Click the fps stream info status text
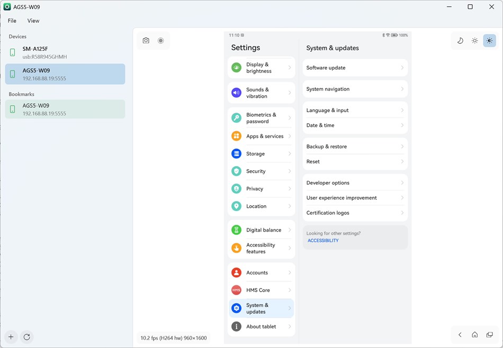Viewport: 503px width, 348px height. [x=174, y=338]
